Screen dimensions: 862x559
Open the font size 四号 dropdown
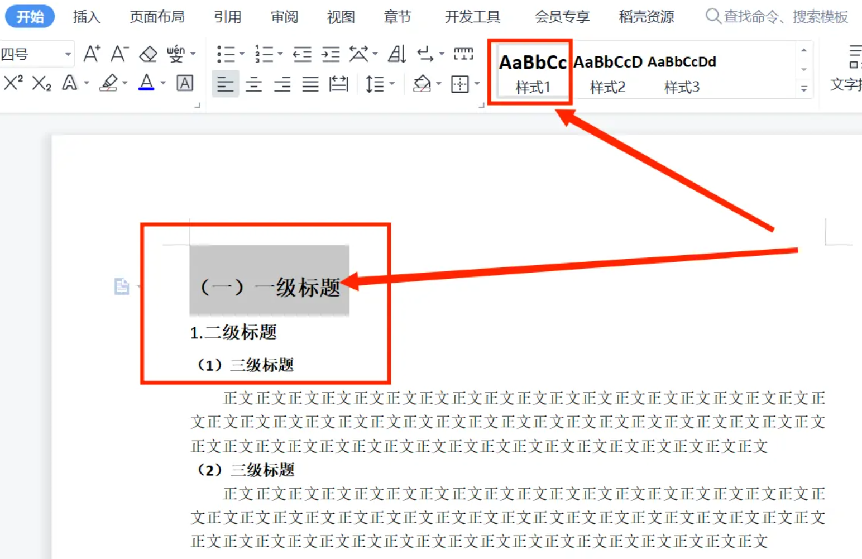tap(68, 54)
